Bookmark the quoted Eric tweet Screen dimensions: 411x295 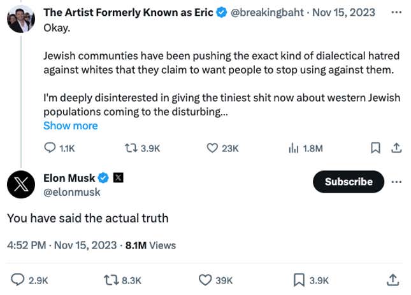click(375, 148)
